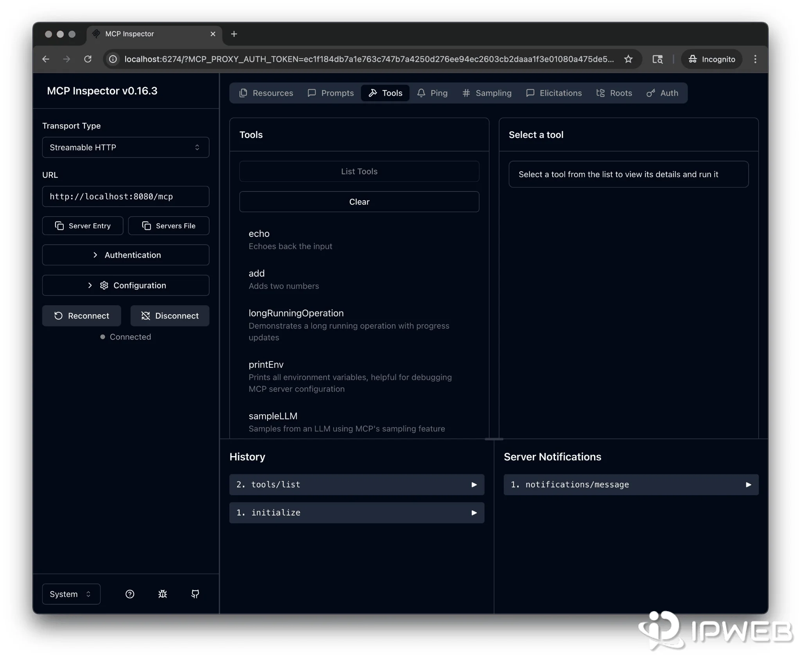801x657 pixels.
Task: Click the browser forward arrow
Action: coord(67,59)
